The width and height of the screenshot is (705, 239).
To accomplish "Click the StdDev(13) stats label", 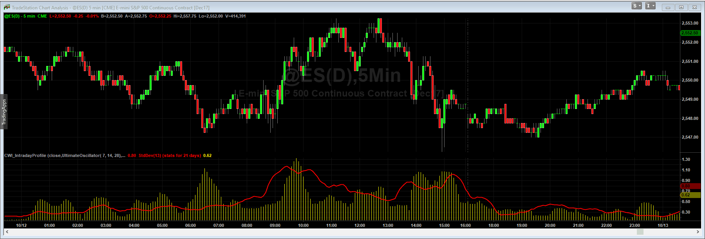I will click(170, 155).
